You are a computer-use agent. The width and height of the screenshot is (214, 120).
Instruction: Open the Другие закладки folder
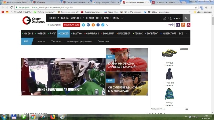coord(203,12)
